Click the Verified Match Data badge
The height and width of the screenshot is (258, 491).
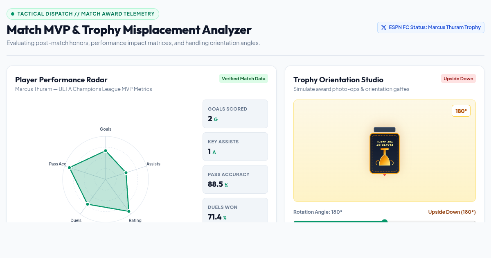(243, 79)
